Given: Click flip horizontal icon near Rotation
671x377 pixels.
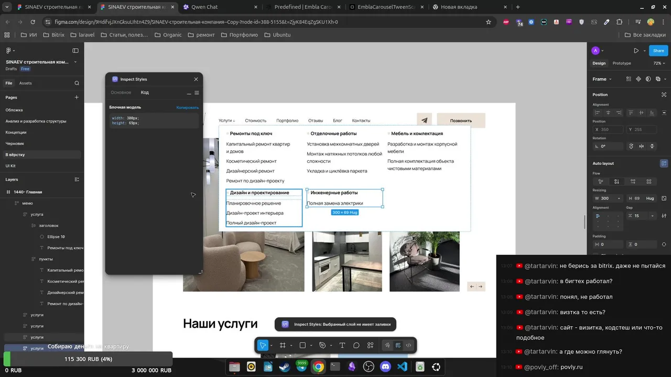Looking at the screenshot, I should tap(642, 146).
